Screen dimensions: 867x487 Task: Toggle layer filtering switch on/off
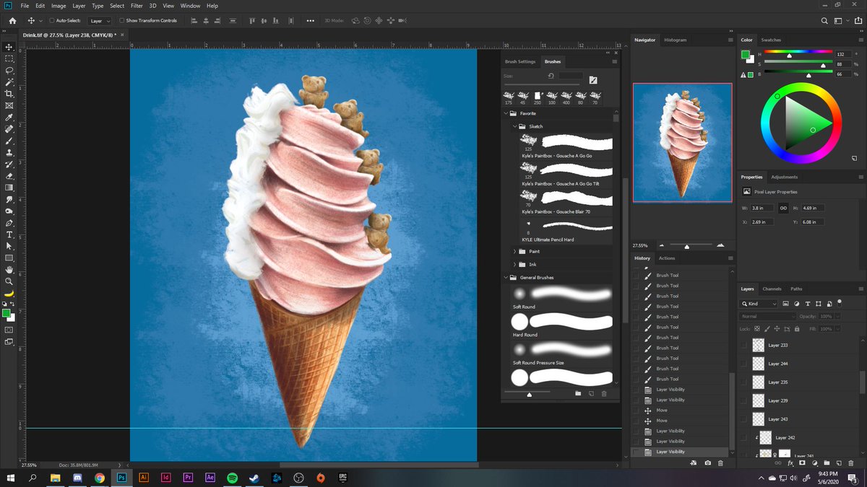pos(840,304)
